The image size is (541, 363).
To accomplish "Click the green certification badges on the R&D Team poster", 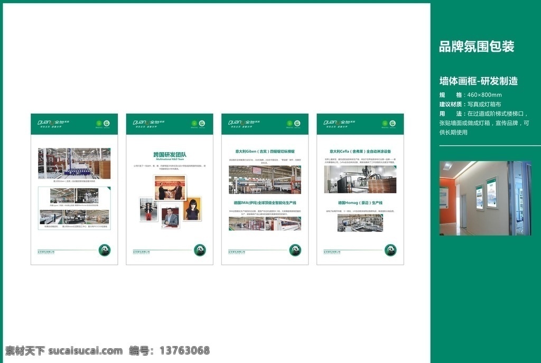I will coord(198,124).
